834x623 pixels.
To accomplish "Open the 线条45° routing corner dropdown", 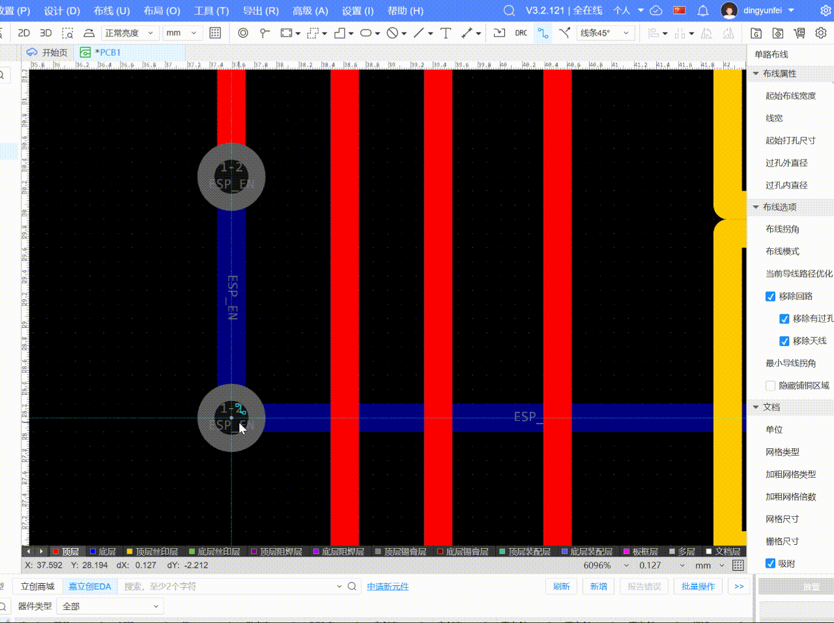I will 605,33.
